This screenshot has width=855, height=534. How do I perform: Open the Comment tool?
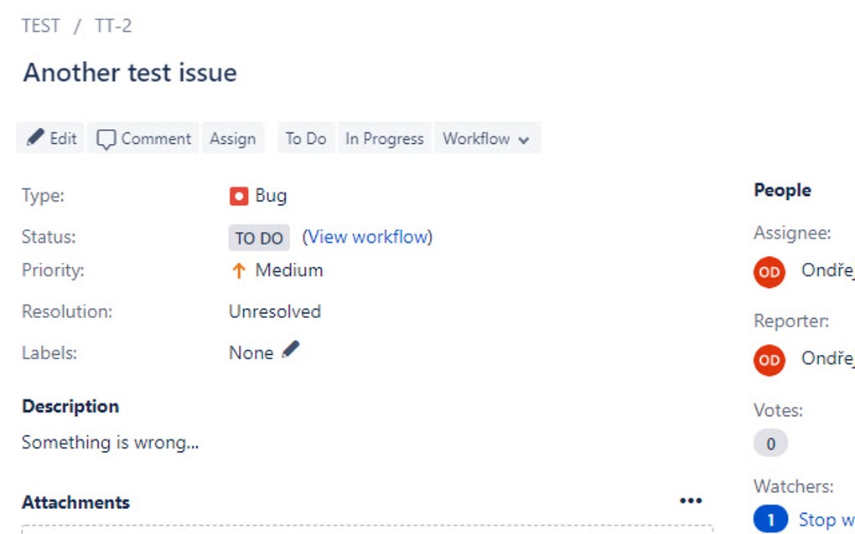[x=142, y=138]
